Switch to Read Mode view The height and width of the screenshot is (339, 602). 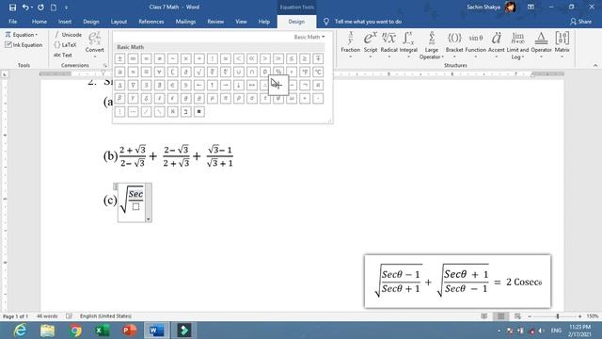[484, 316]
